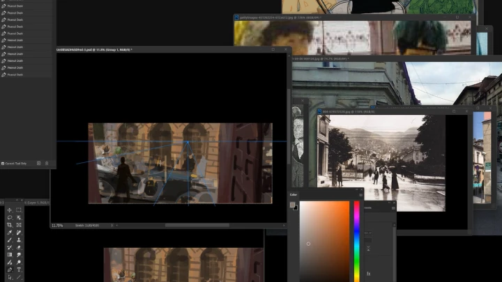Create a new tool preset
The width and height of the screenshot is (502, 282).
[39, 164]
